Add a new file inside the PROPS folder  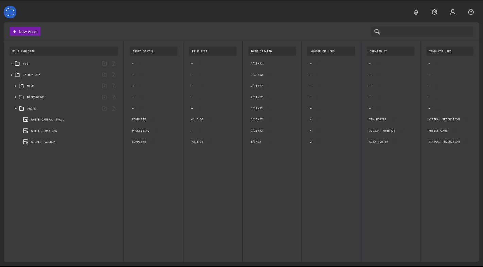(113, 108)
